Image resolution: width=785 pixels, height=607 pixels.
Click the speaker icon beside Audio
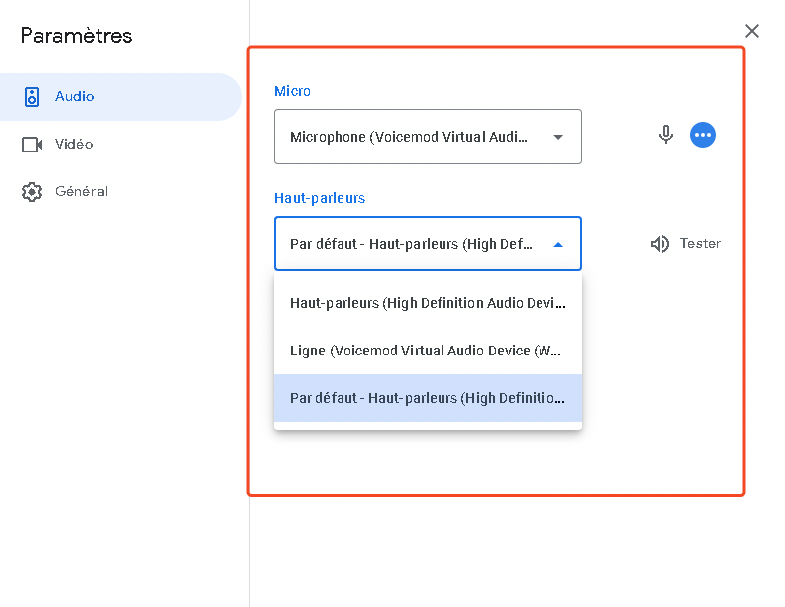point(32,97)
